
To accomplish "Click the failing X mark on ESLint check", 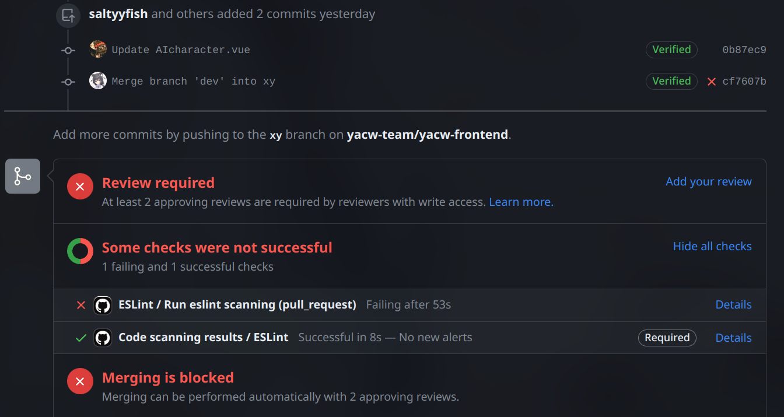I will tap(81, 305).
